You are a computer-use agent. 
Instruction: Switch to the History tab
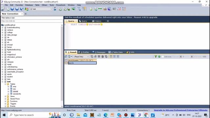[x=97, y=21]
